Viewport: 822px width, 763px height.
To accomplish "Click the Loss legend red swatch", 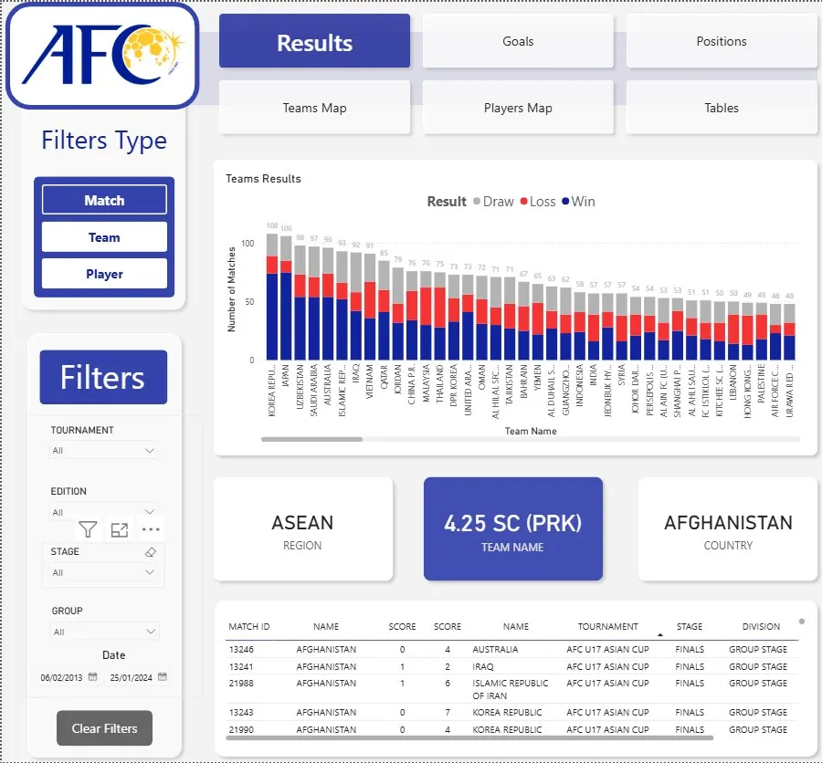I will [523, 201].
